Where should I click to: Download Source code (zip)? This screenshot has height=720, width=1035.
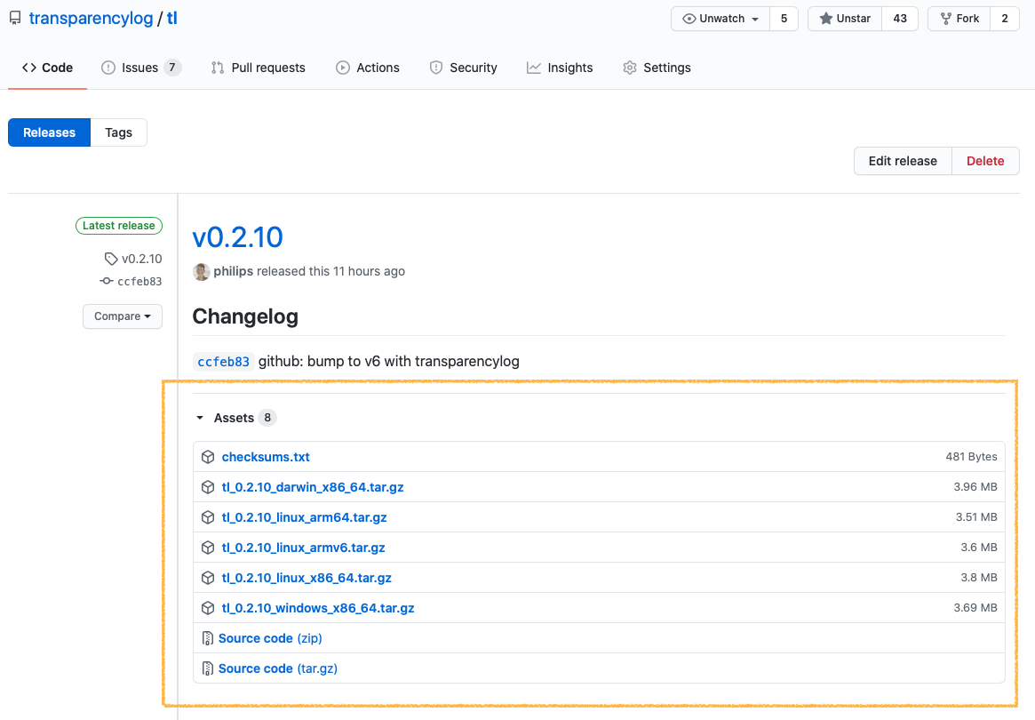(x=270, y=639)
